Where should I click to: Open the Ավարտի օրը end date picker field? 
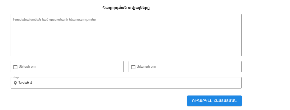pyautogui.click(x=185, y=66)
